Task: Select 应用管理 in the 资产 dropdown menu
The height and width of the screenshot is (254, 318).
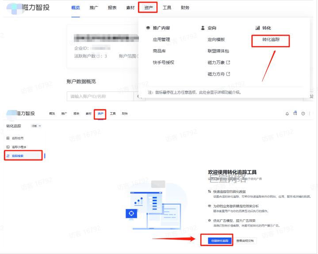Action: point(161,39)
